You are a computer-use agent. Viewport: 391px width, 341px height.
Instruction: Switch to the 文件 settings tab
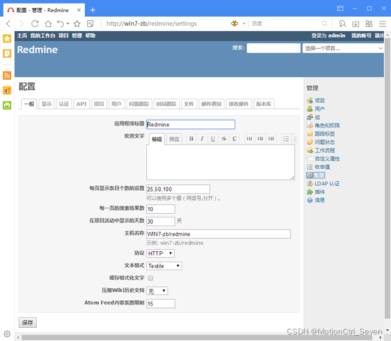click(x=189, y=104)
